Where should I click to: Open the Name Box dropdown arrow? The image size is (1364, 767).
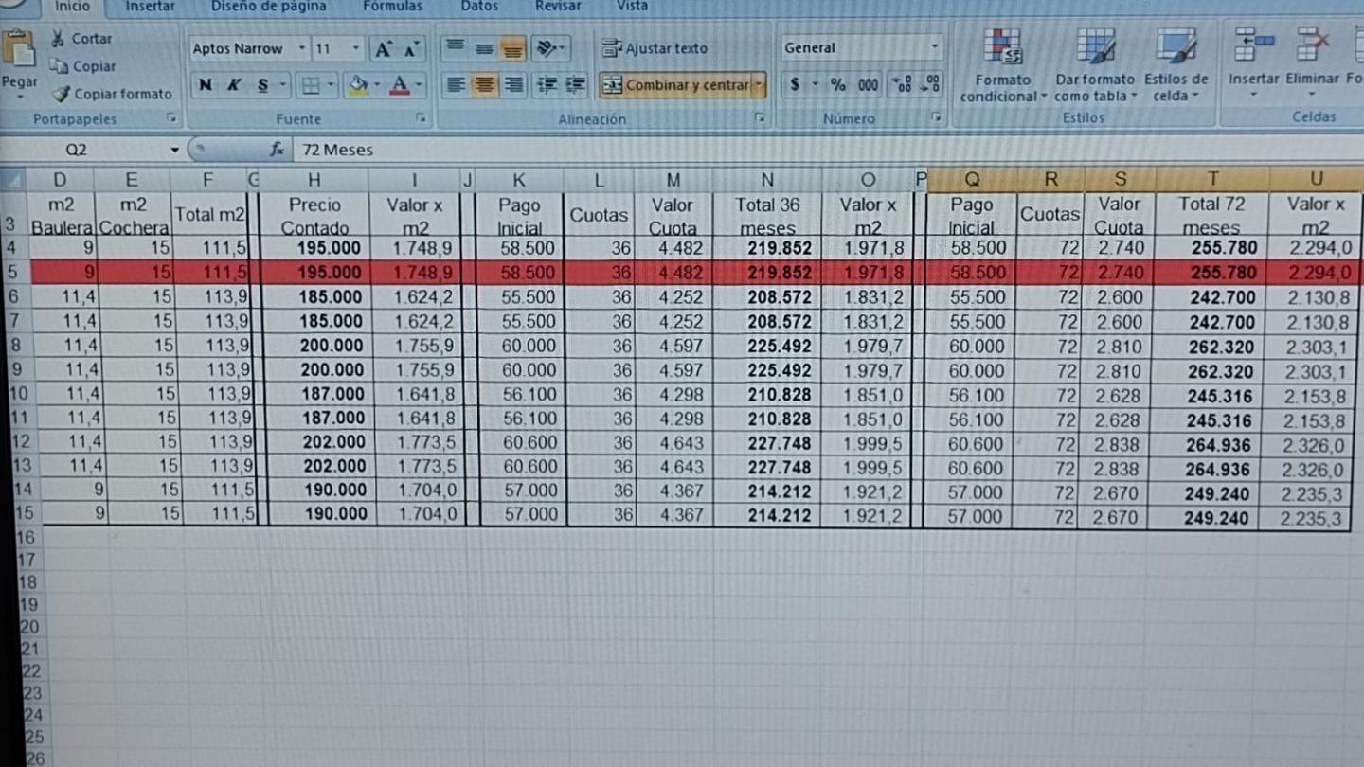tap(174, 151)
